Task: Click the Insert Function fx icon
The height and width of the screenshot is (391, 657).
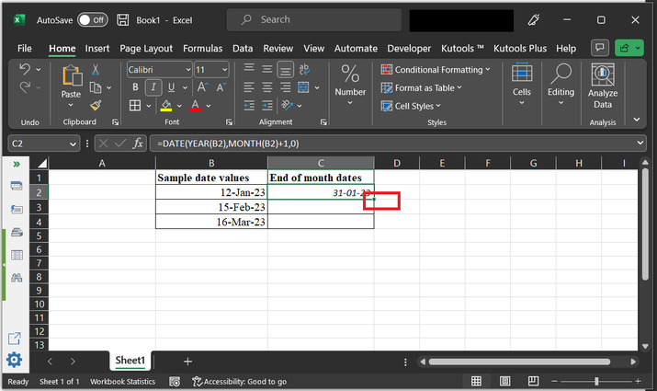Action: 139,144
